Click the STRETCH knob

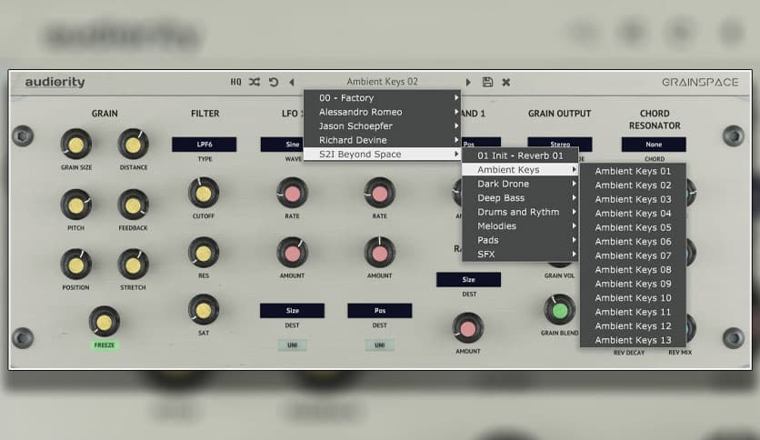point(134,265)
